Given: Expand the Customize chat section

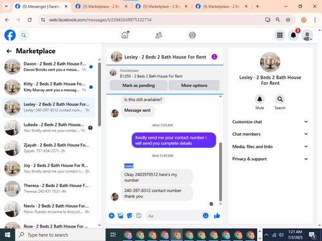Looking at the screenshot, I should pyautogui.click(x=270, y=121).
